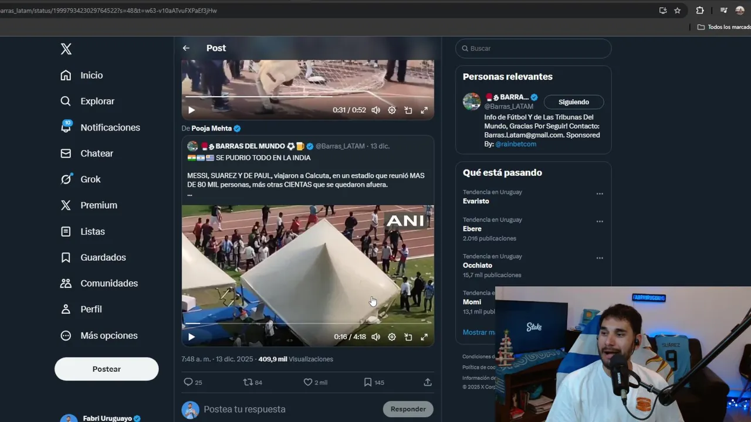Viewport: 751px width, 422px height.
Task: Open Notificaciones in the sidebar
Action: 100,127
